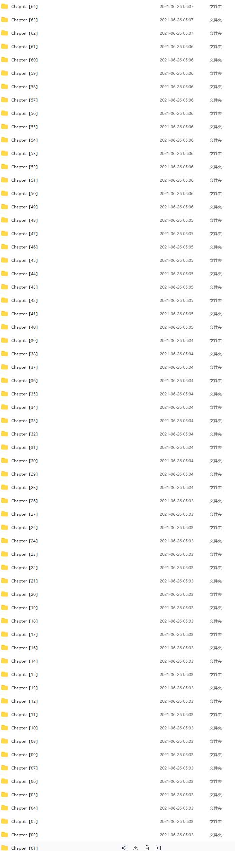
Task: Click the trash delete icon on Chapter 01
Action: pyautogui.click(x=147, y=848)
